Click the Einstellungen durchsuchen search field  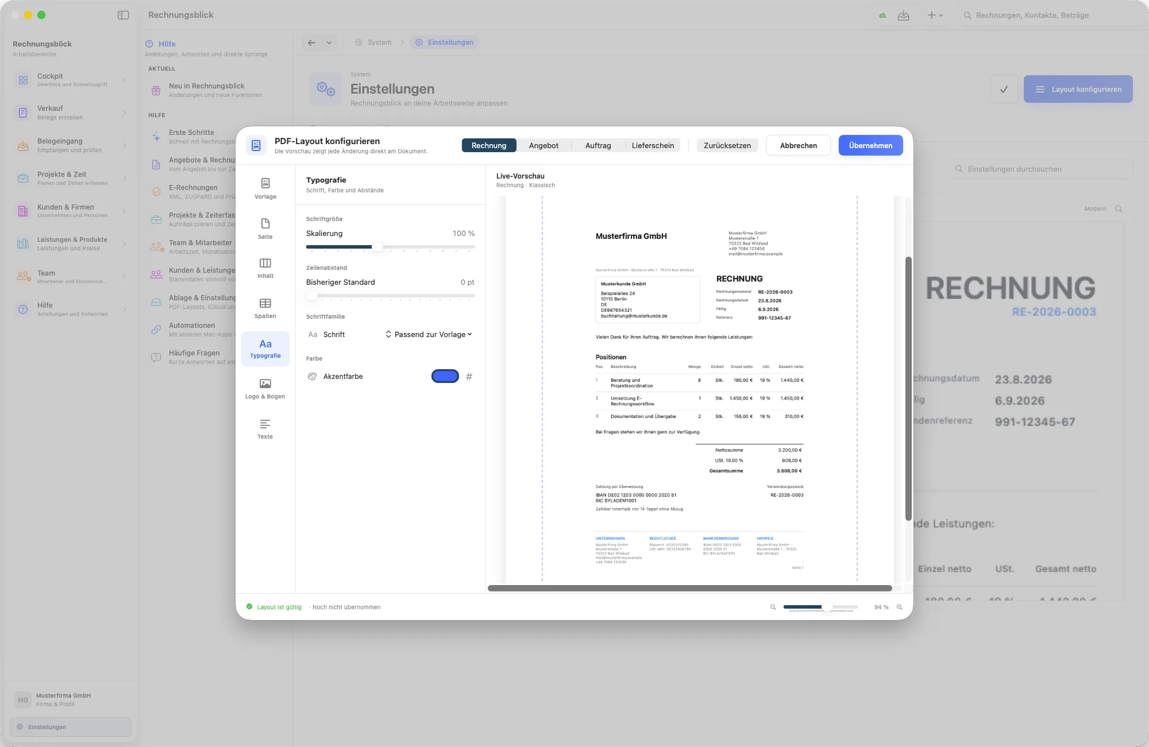(1041, 169)
